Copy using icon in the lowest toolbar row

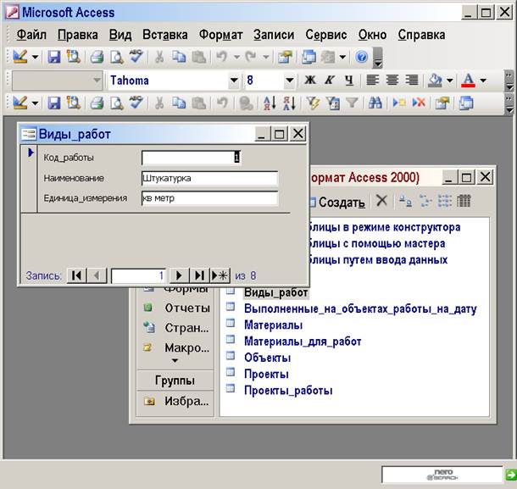(x=179, y=103)
